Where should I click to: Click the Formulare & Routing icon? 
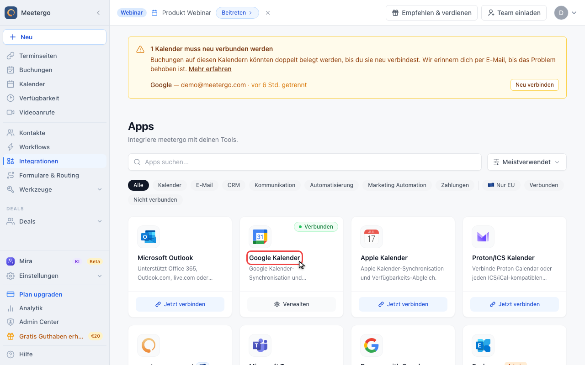tap(11, 175)
